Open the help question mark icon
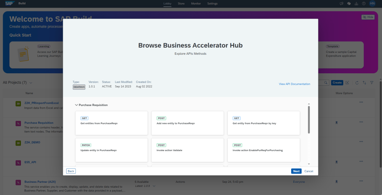 click(364, 3)
